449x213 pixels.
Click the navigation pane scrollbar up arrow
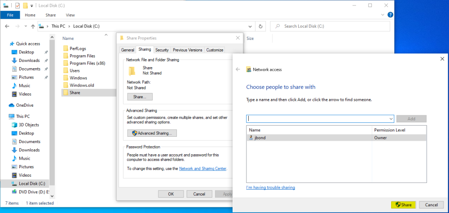tap(52, 37)
